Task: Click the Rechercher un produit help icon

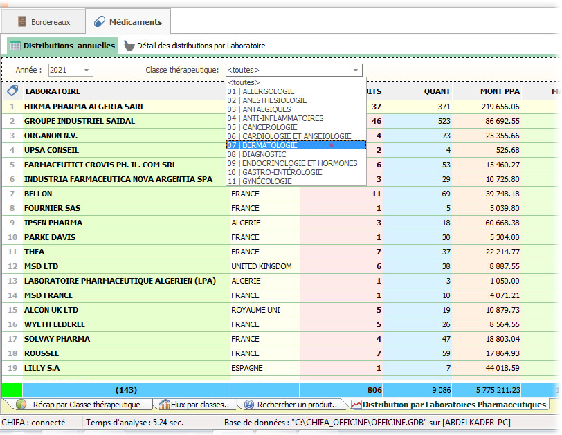Action: tap(249, 405)
